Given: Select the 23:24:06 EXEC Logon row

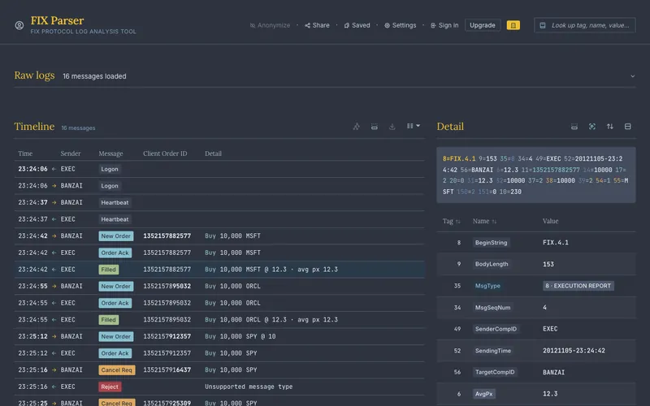Looking at the screenshot, I should [x=219, y=169].
